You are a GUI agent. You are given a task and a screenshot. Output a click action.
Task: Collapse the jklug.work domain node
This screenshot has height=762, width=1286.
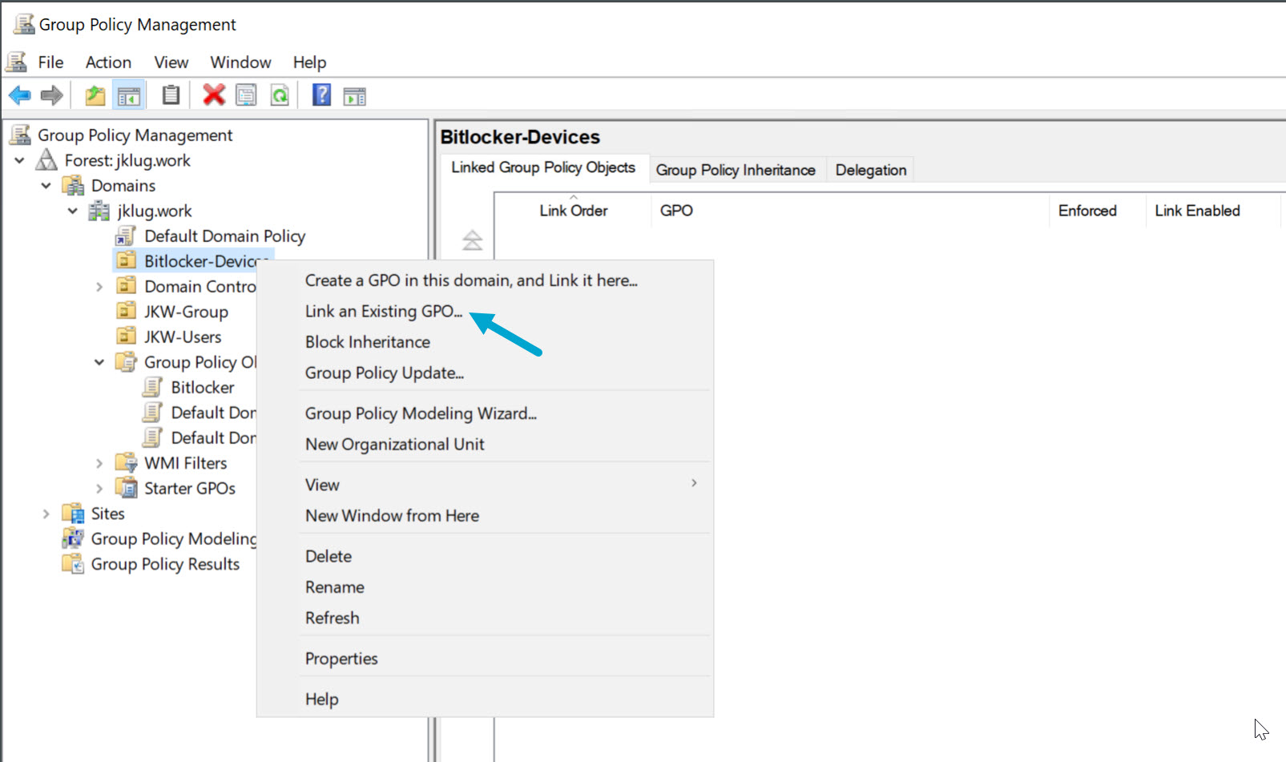click(72, 210)
